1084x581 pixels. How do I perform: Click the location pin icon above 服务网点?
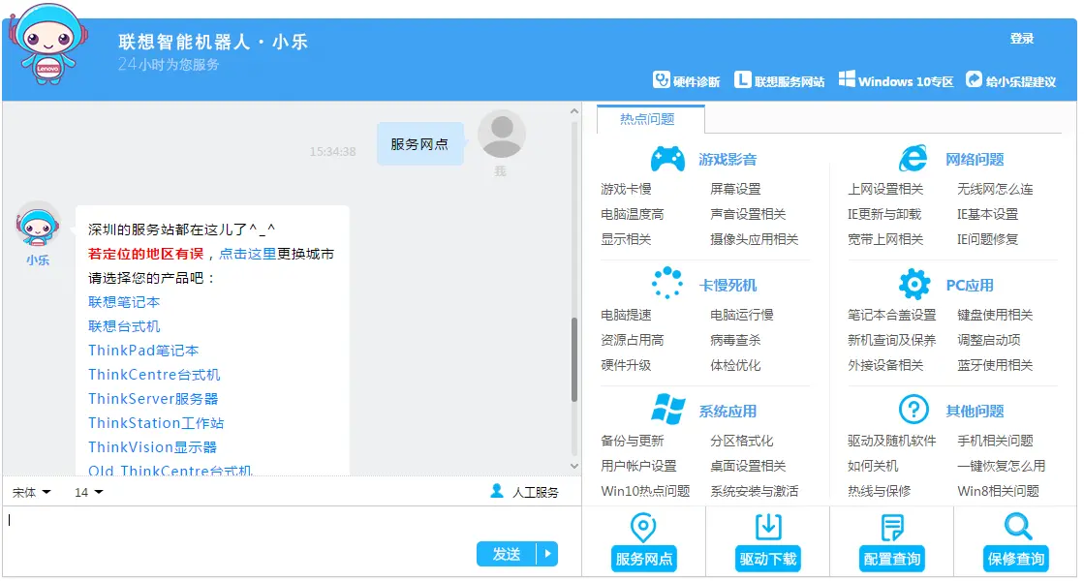tap(643, 528)
